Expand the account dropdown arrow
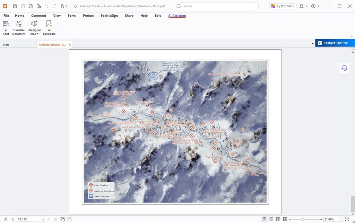 coord(319,6)
